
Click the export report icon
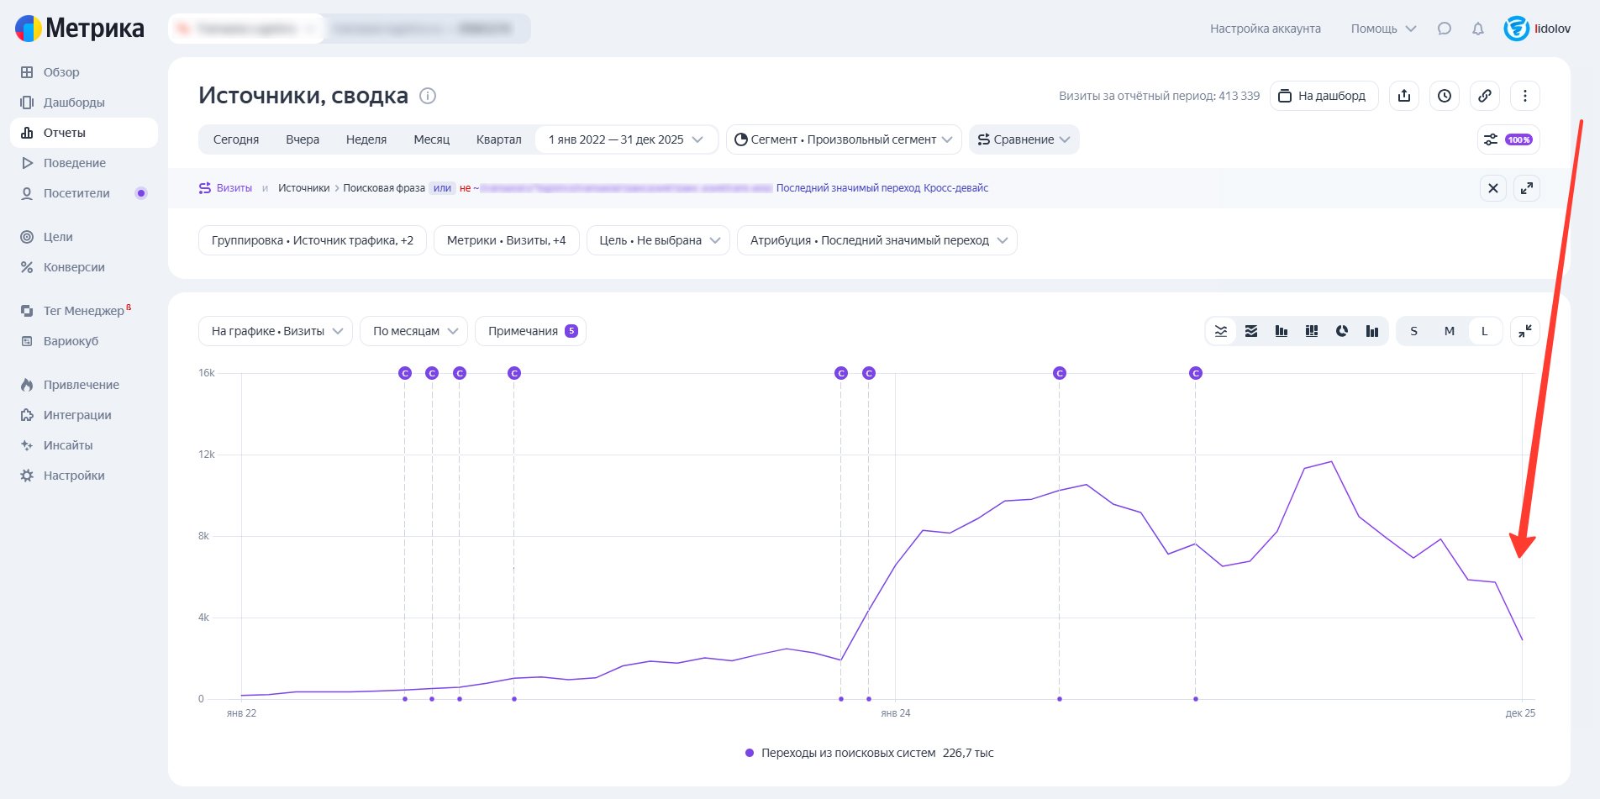click(1404, 96)
